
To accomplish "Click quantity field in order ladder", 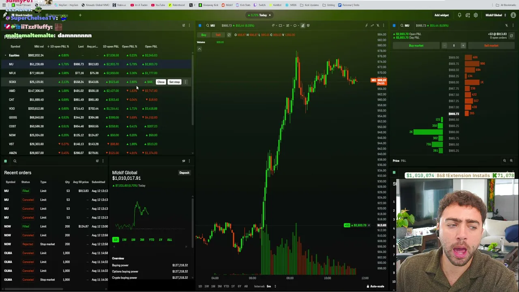I will 454,45.
